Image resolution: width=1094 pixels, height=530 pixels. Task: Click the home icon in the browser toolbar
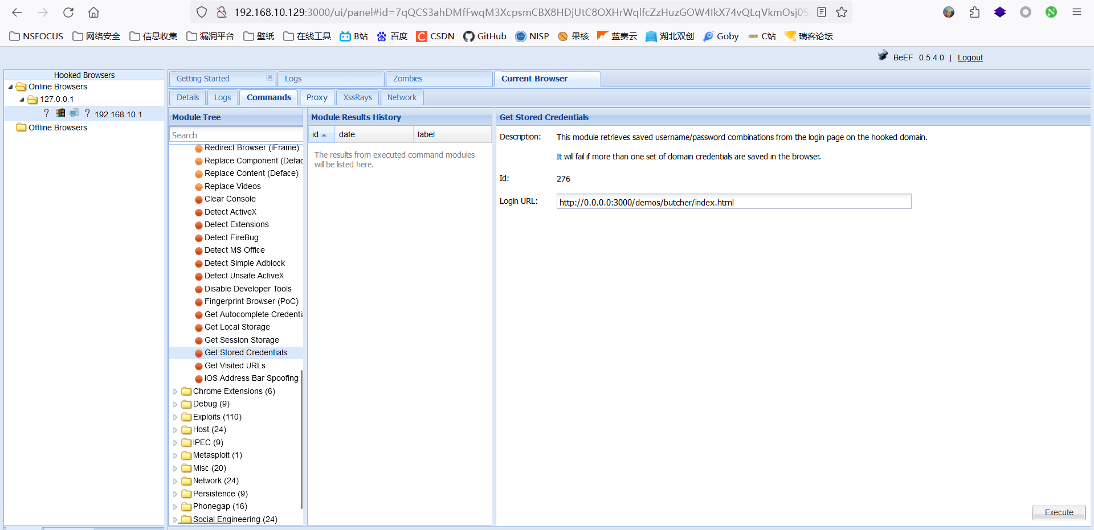click(93, 12)
